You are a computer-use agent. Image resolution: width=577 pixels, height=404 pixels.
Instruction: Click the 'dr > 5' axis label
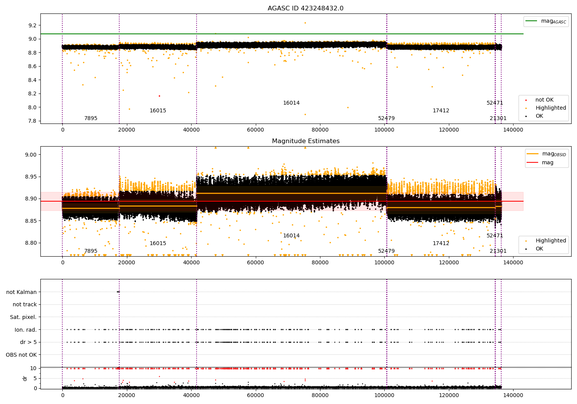coord(28,342)
